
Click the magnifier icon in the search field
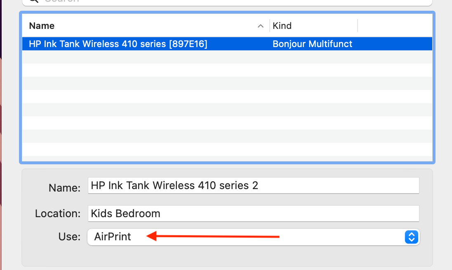point(34,1)
